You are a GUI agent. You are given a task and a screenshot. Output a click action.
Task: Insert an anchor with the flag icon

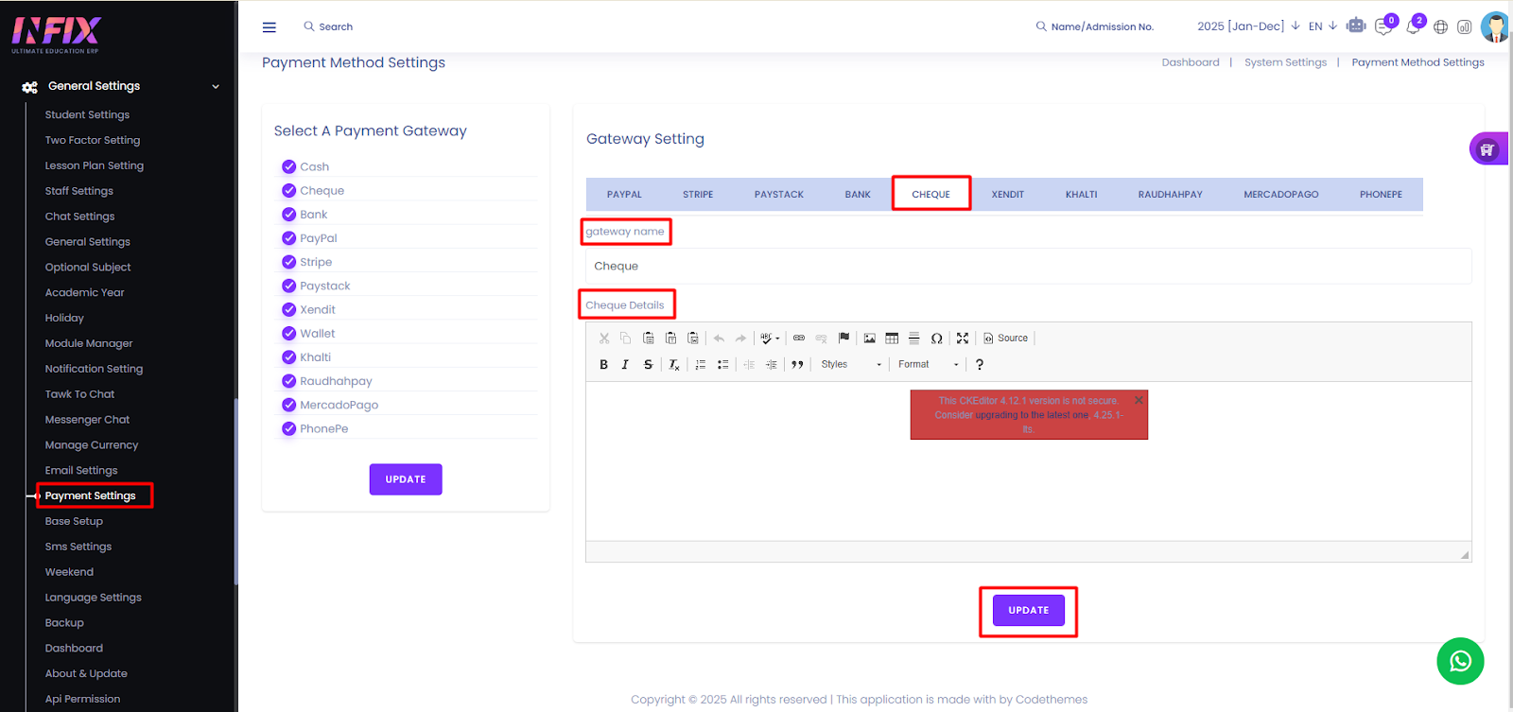tap(844, 338)
